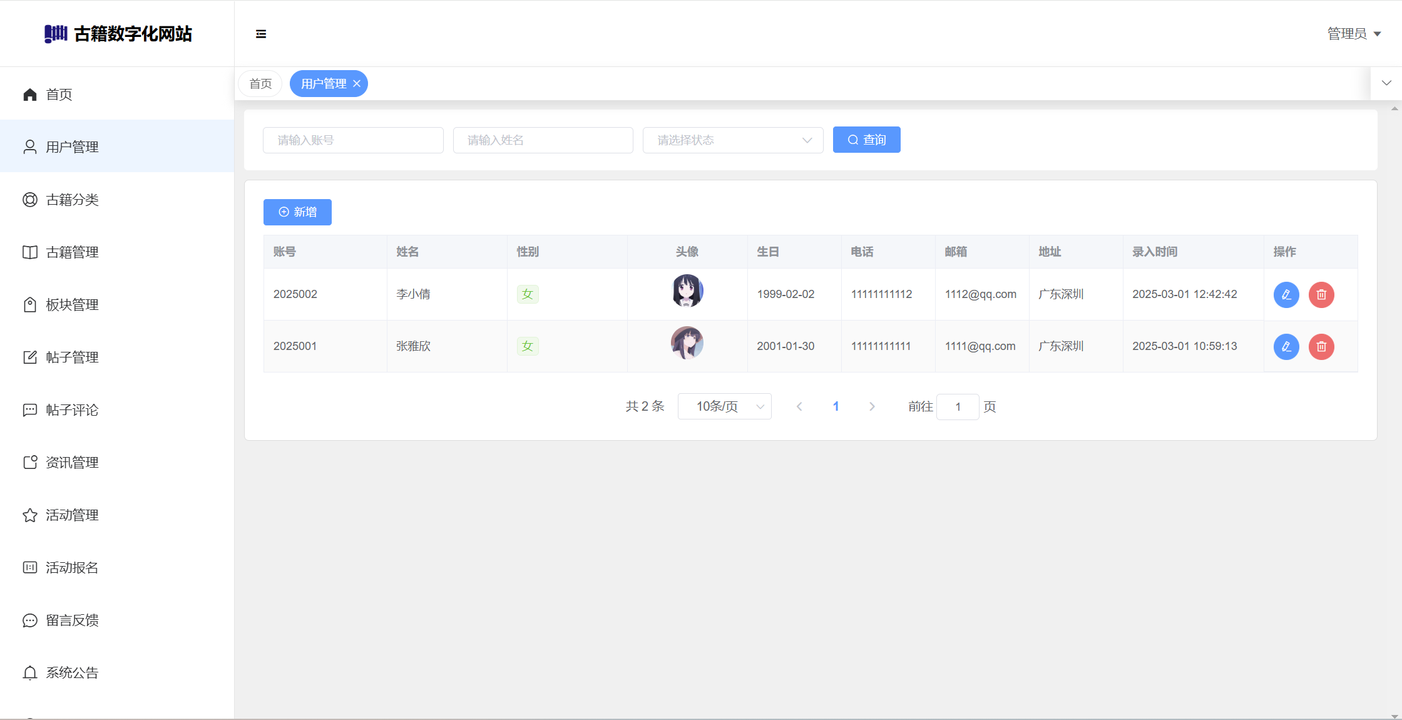This screenshot has width=1402, height=720.
Task: Edit user 李小倩 with pencil icon
Action: click(1286, 294)
